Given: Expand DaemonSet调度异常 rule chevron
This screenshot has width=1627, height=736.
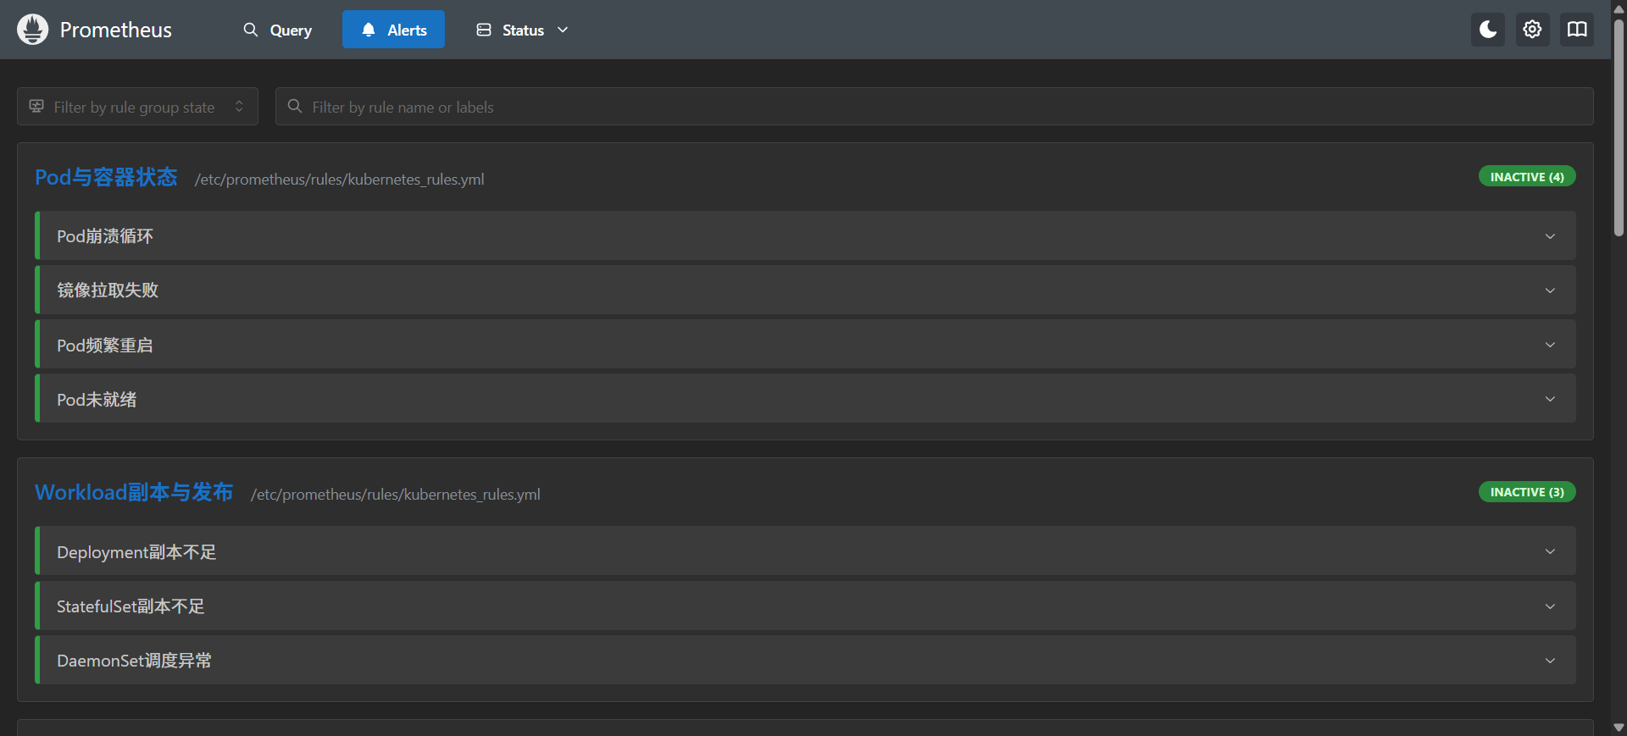Looking at the screenshot, I should click(1550, 661).
